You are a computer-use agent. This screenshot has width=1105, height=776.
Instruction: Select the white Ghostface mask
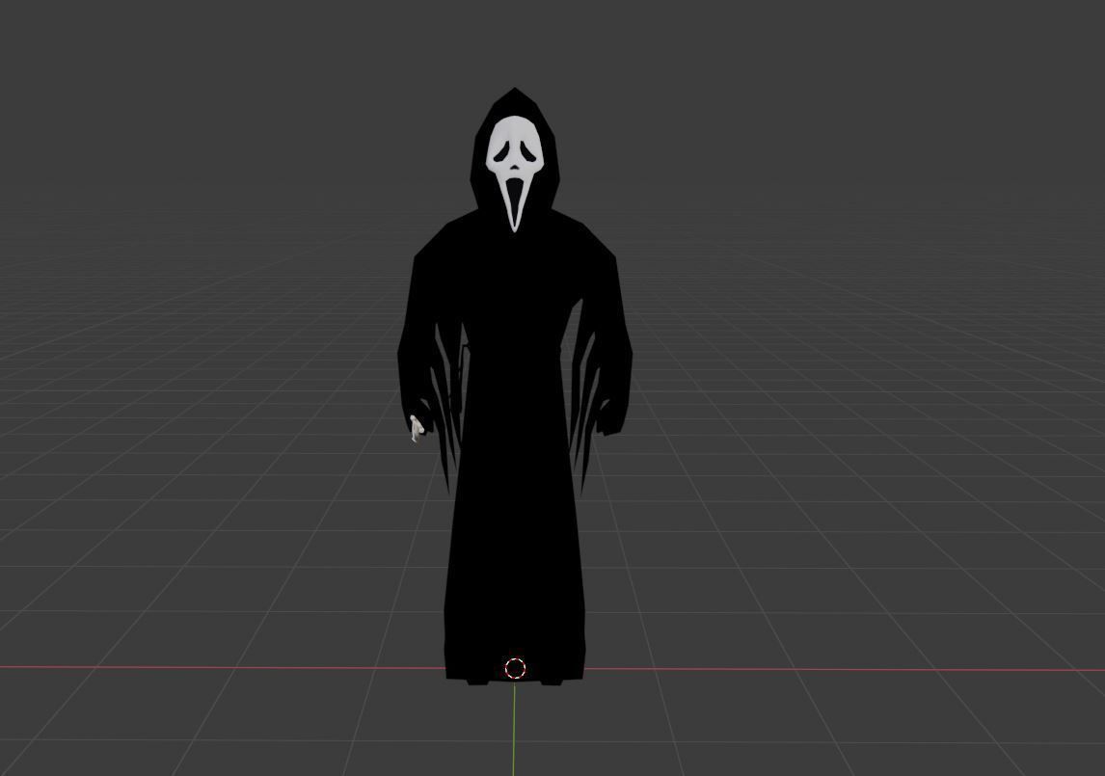(x=515, y=172)
